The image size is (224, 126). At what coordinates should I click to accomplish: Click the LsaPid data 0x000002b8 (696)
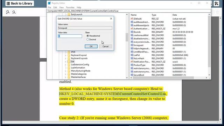click(x=180, y=55)
